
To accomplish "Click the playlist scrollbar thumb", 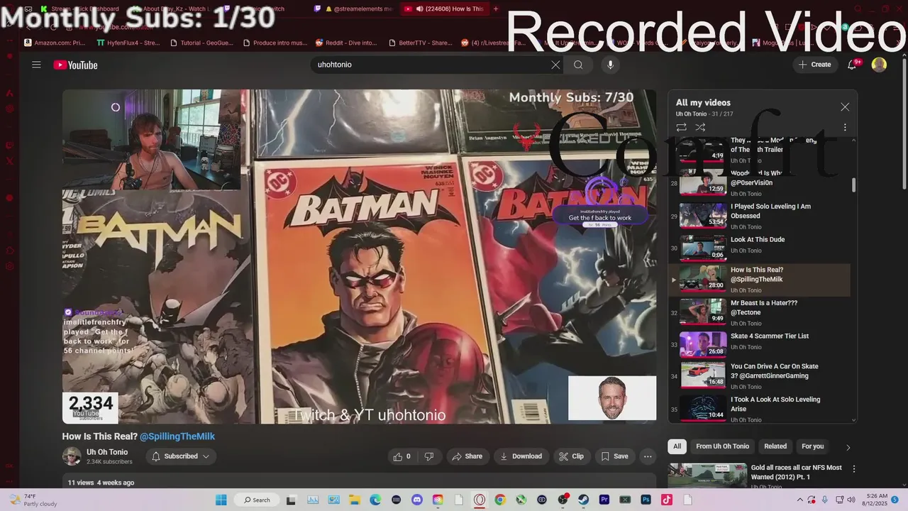I will pyautogui.click(x=853, y=185).
